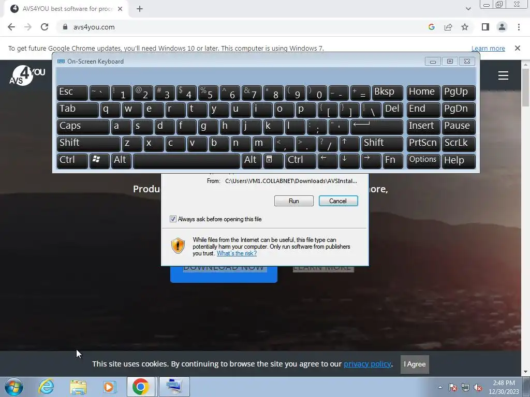
Task: Toggle the right Shift key
Action: point(382,144)
